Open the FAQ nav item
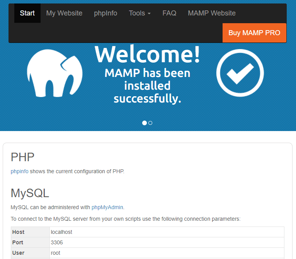Screen dimensions: 296x259 pos(169,13)
